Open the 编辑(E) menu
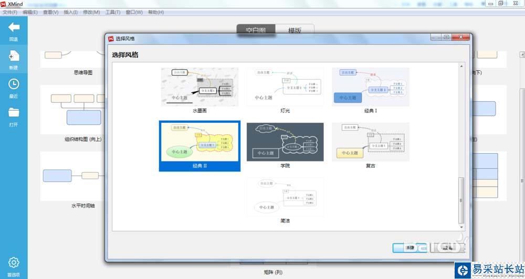This screenshot has width=525, height=279. click(x=30, y=12)
